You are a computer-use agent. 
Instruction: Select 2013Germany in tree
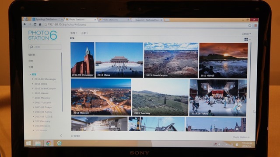(x=43, y=121)
